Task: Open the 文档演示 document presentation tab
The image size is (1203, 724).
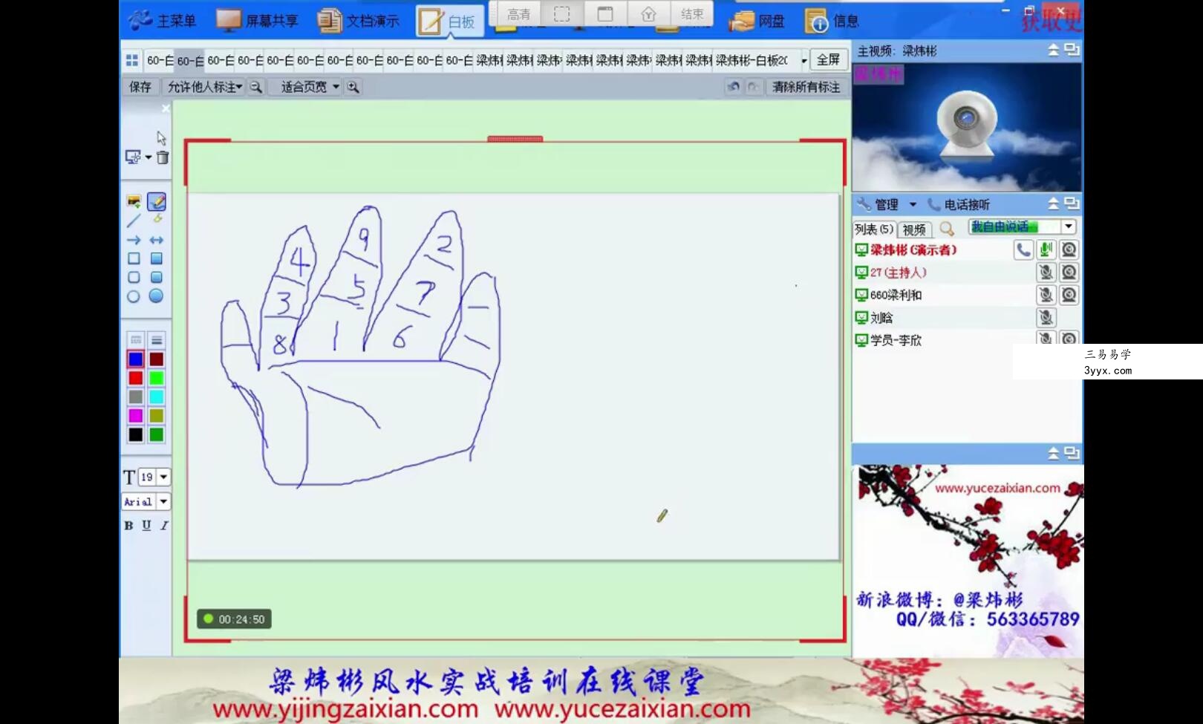Action: coord(359,21)
